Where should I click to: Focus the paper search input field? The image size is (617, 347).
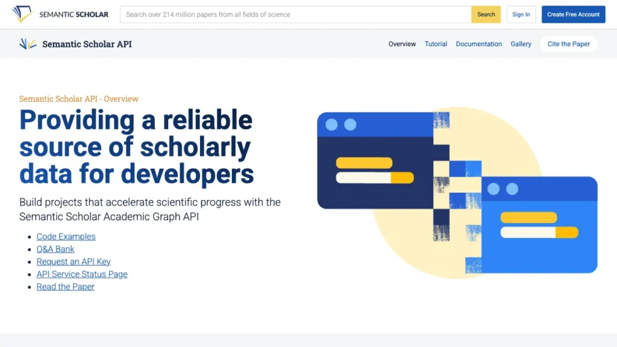point(295,14)
